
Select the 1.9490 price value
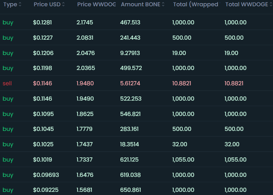click(x=85, y=99)
